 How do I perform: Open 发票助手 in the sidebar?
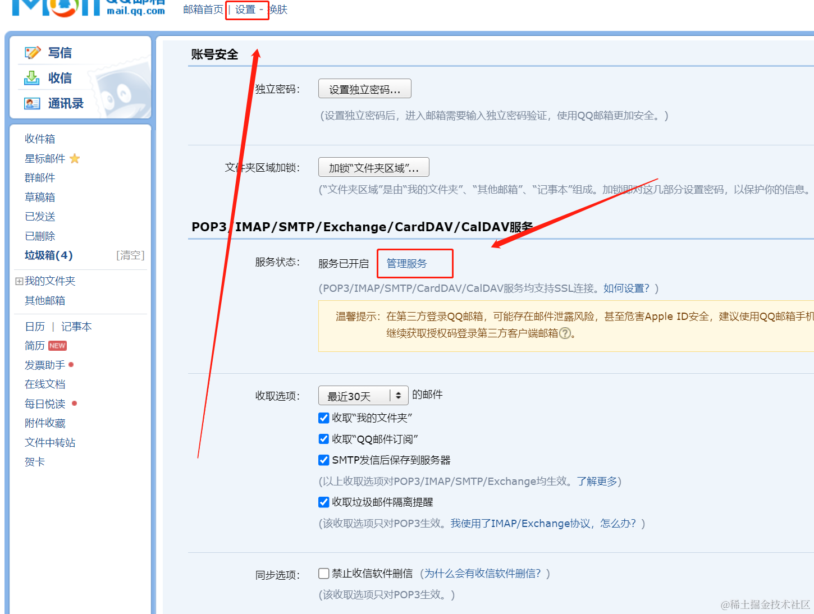point(45,365)
